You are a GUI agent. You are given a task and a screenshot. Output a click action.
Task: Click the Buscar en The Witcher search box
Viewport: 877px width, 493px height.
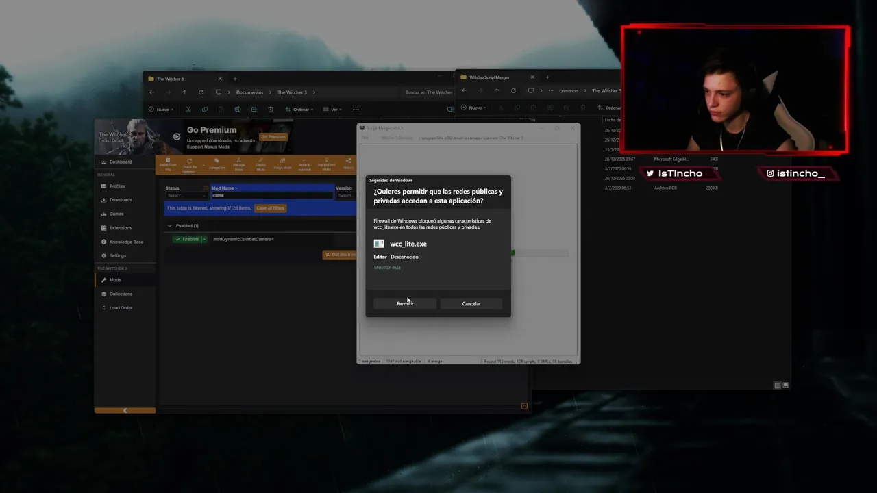(428, 92)
